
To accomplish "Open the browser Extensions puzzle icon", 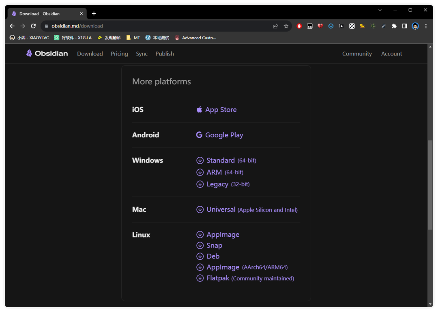I will (x=394, y=26).
